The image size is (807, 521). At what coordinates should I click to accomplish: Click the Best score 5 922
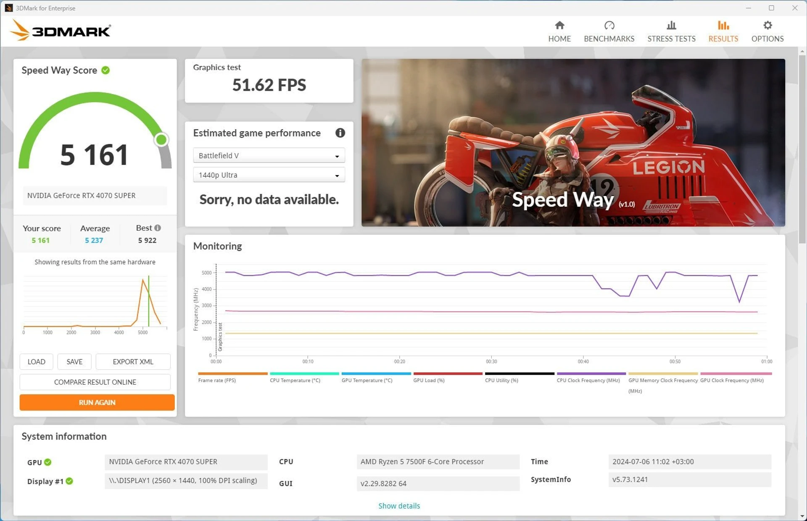pos(147,240)
